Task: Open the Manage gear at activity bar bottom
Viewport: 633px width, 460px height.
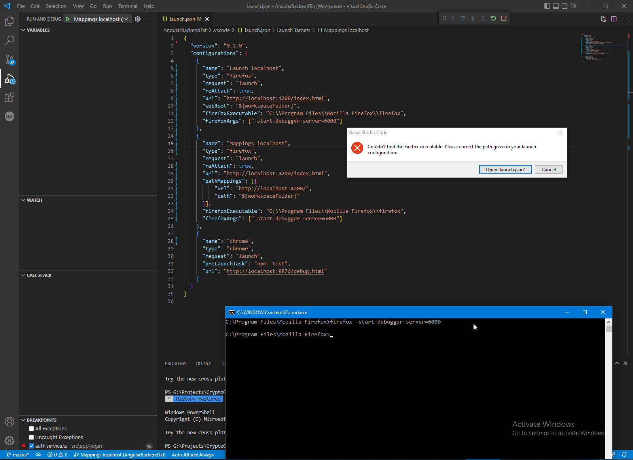Action: point(9,441)
